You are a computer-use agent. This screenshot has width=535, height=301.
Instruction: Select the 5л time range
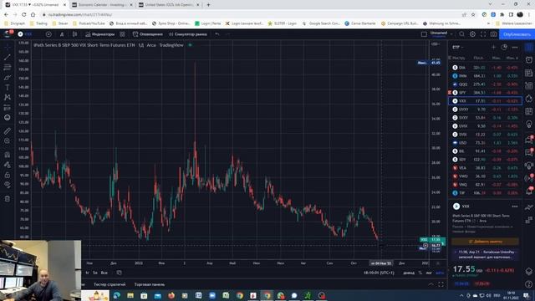click(95, 273)
